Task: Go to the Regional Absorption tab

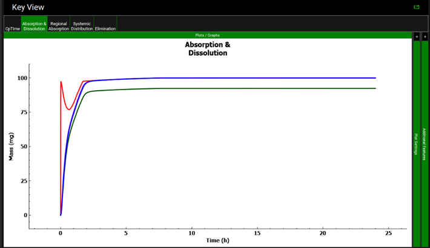Action: click(59, 26)
